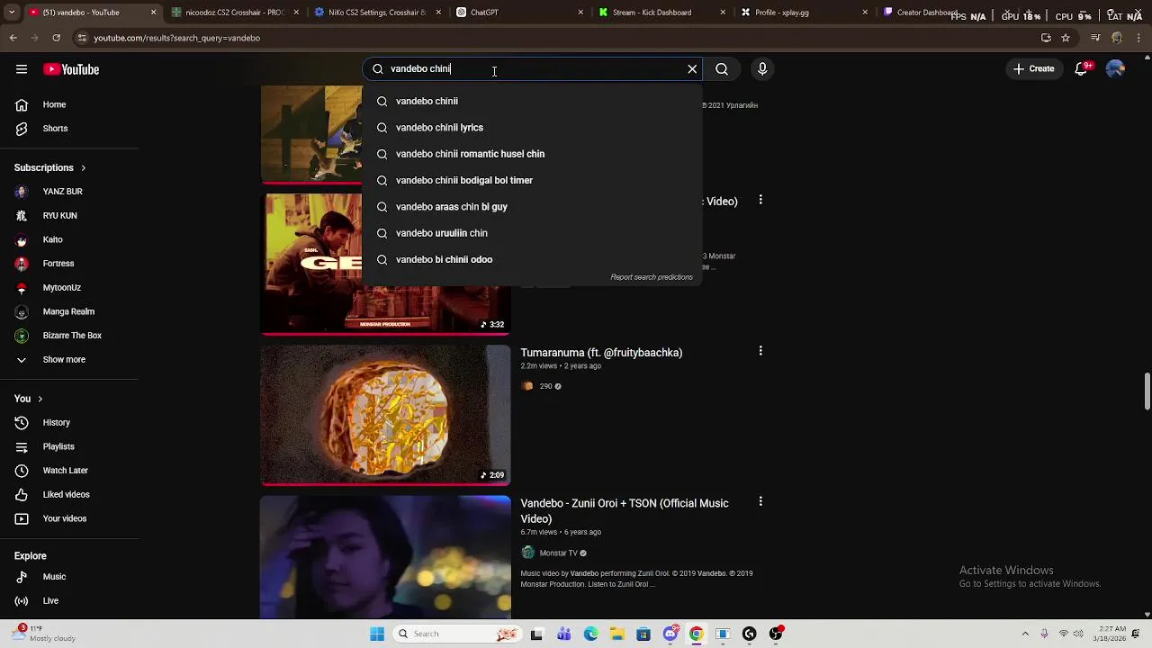
Task: Click the Create button
Action: (1033, 69)
